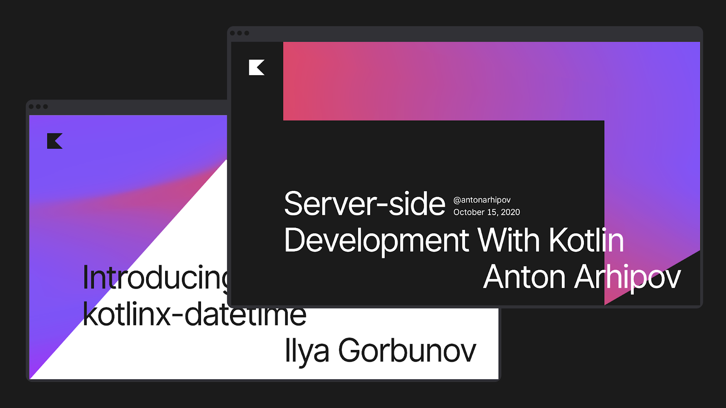Viewport: 726px width, 408px height.
Task: Open the @antonarhipov handle
Action: coord(482,200)
